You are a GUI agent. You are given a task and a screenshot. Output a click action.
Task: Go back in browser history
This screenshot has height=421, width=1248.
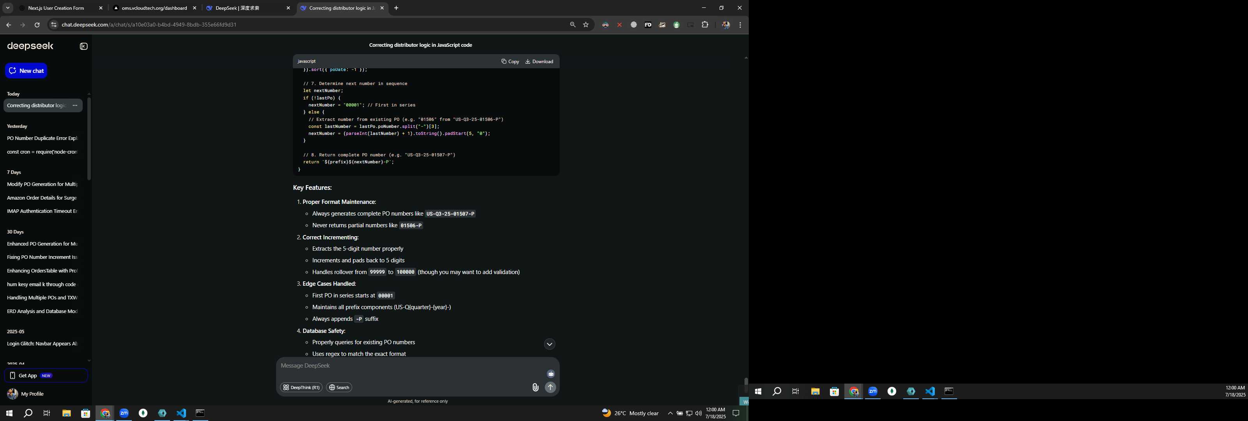tap(8, 25)
